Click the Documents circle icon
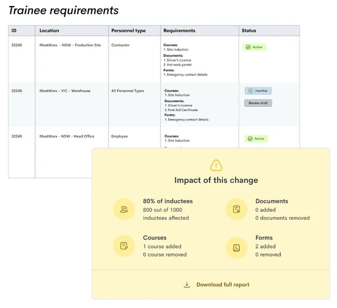The width and height of the screenshot is (337, 308). coord(236,209)
